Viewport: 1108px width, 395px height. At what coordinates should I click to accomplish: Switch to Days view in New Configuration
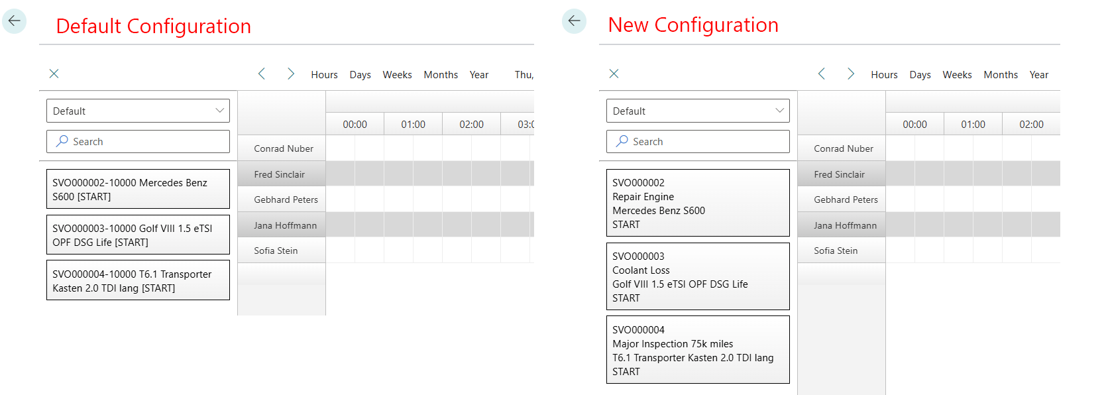(920, 75)
